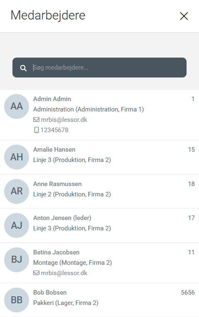This screenshot has height=317, width=199.
Task: Click the BB avatar circle
Action: click(17, 300)
